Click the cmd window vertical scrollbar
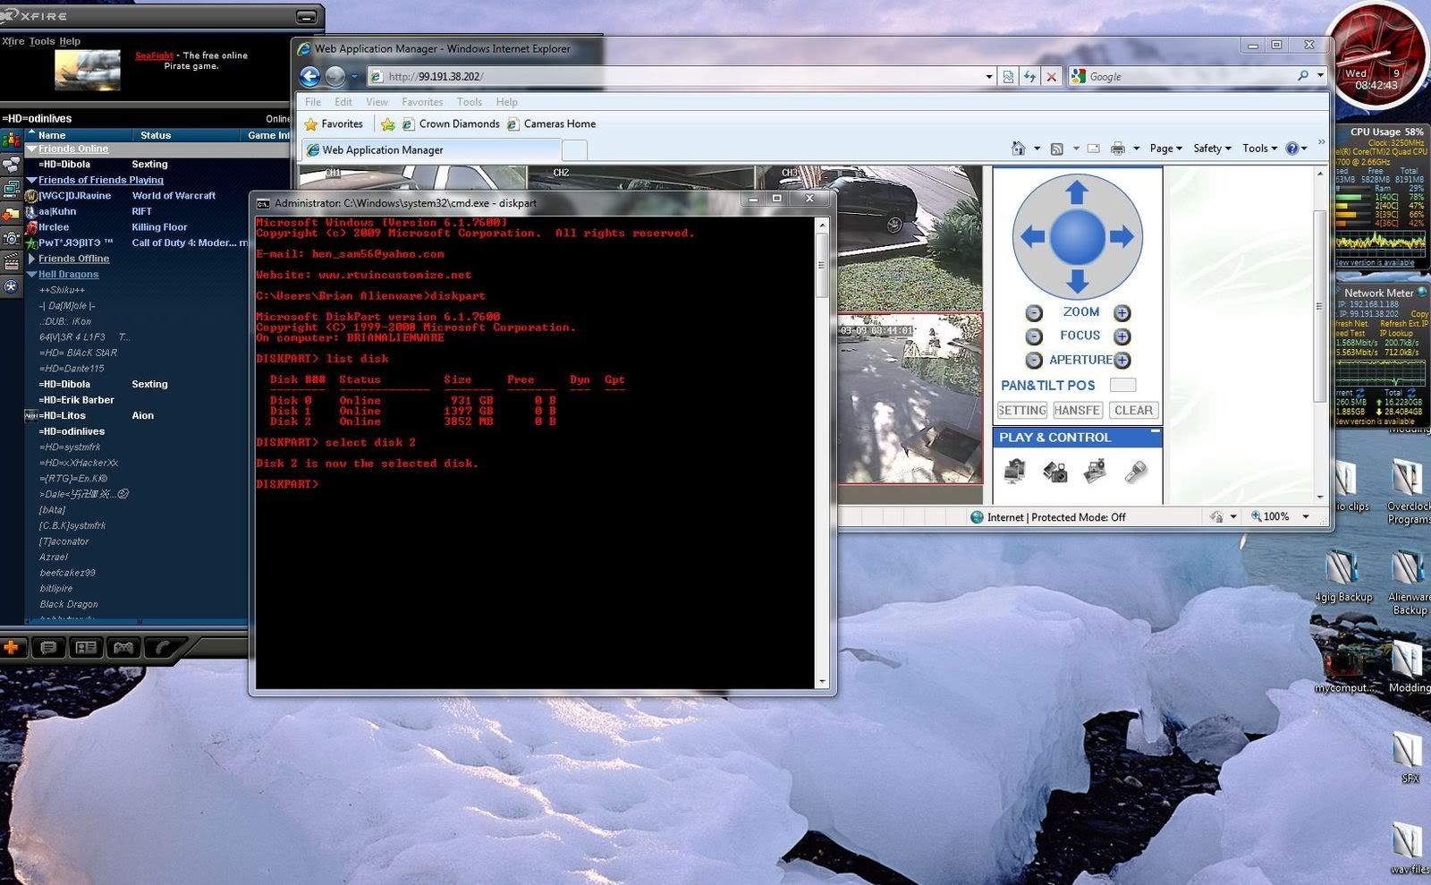This screenshot has width=1431, height=885. coord(822,452)
